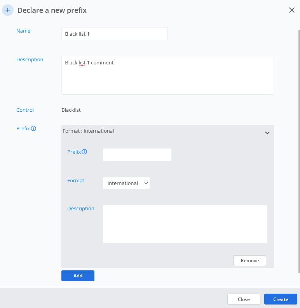This screenshot has width=300, height=308.
Task: Click the plus icon beside the dialog title
Action: point(8,10)
